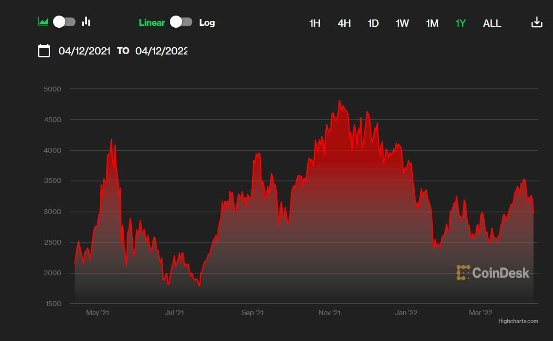Screen dimensions: 553x341
Task: Open the calendar date picker icon
Action: tap(44, 51)
